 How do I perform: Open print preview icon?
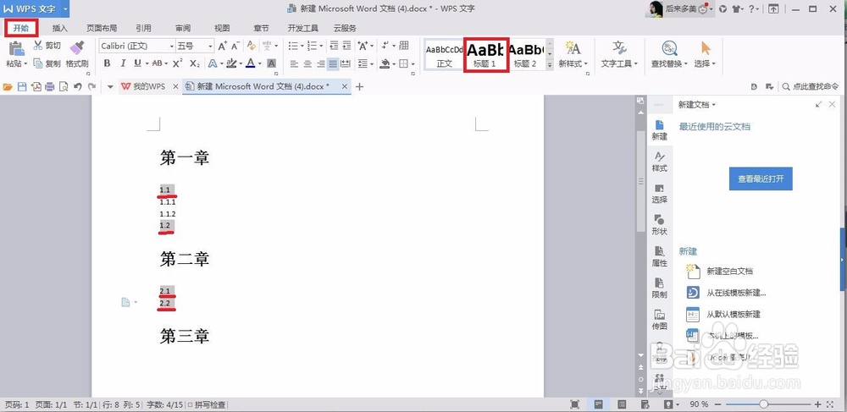pyautogui.click(x=64, y=86)
